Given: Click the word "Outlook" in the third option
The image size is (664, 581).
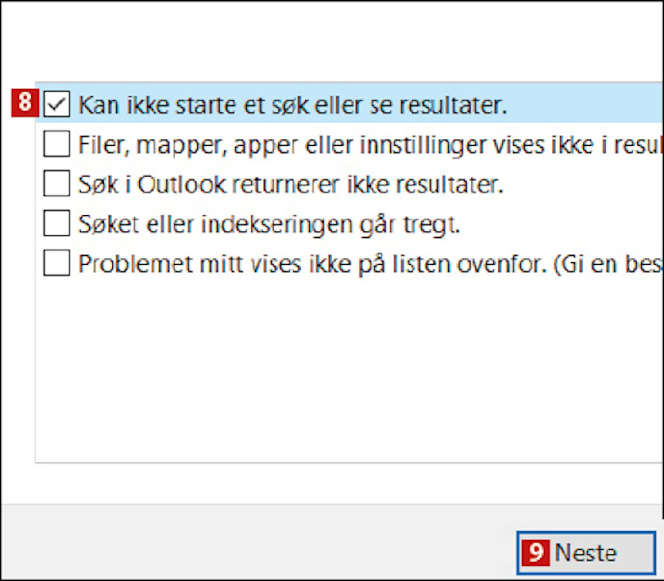Looking at the screenshot, I should pos(181,185).
